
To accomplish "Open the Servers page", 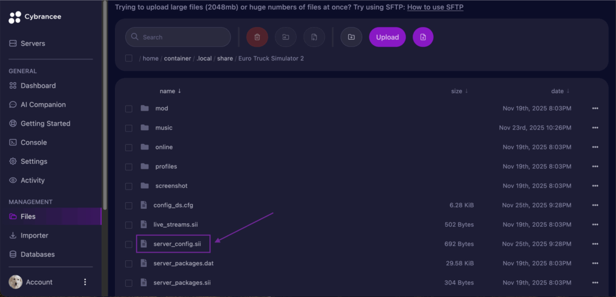I will coord(27,43).
